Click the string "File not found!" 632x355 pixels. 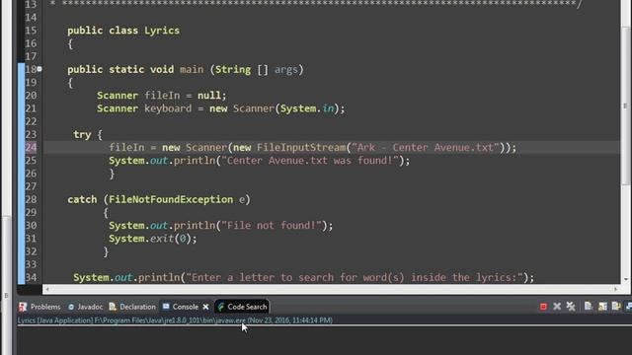(x=272, y=226)
